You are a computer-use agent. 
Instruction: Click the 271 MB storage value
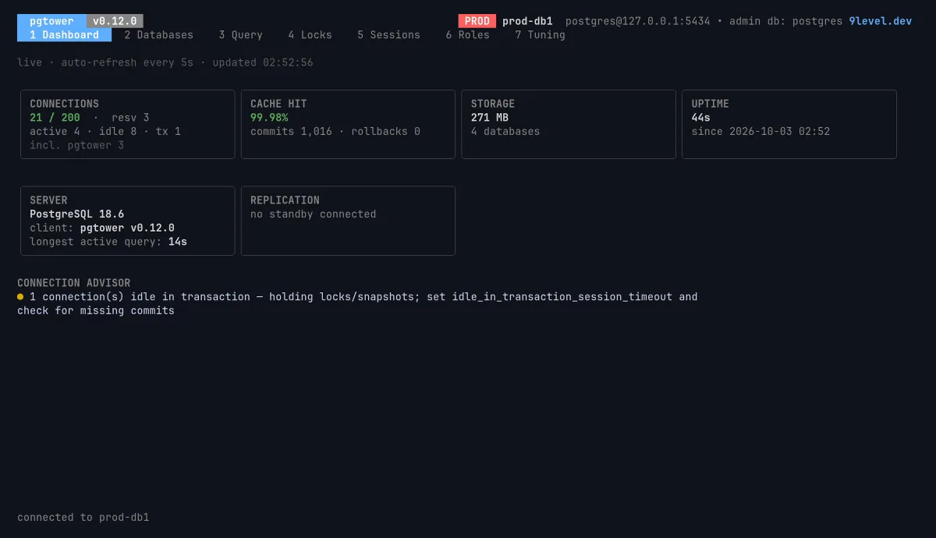pos(490,118)
